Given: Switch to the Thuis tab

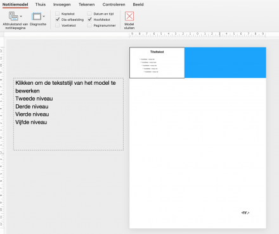Looking at the screenshot, I should tap(41, 4).
